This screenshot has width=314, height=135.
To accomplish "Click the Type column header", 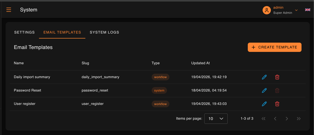I will click(155, 63).
